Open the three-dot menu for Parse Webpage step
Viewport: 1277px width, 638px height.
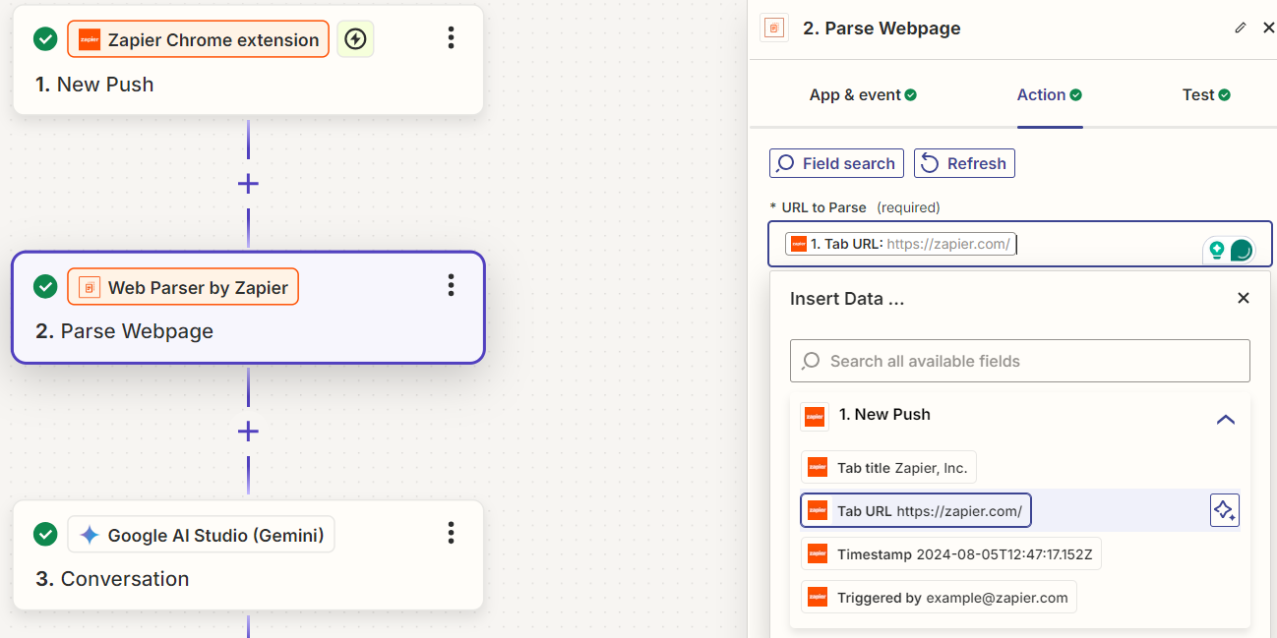point(451,285)
